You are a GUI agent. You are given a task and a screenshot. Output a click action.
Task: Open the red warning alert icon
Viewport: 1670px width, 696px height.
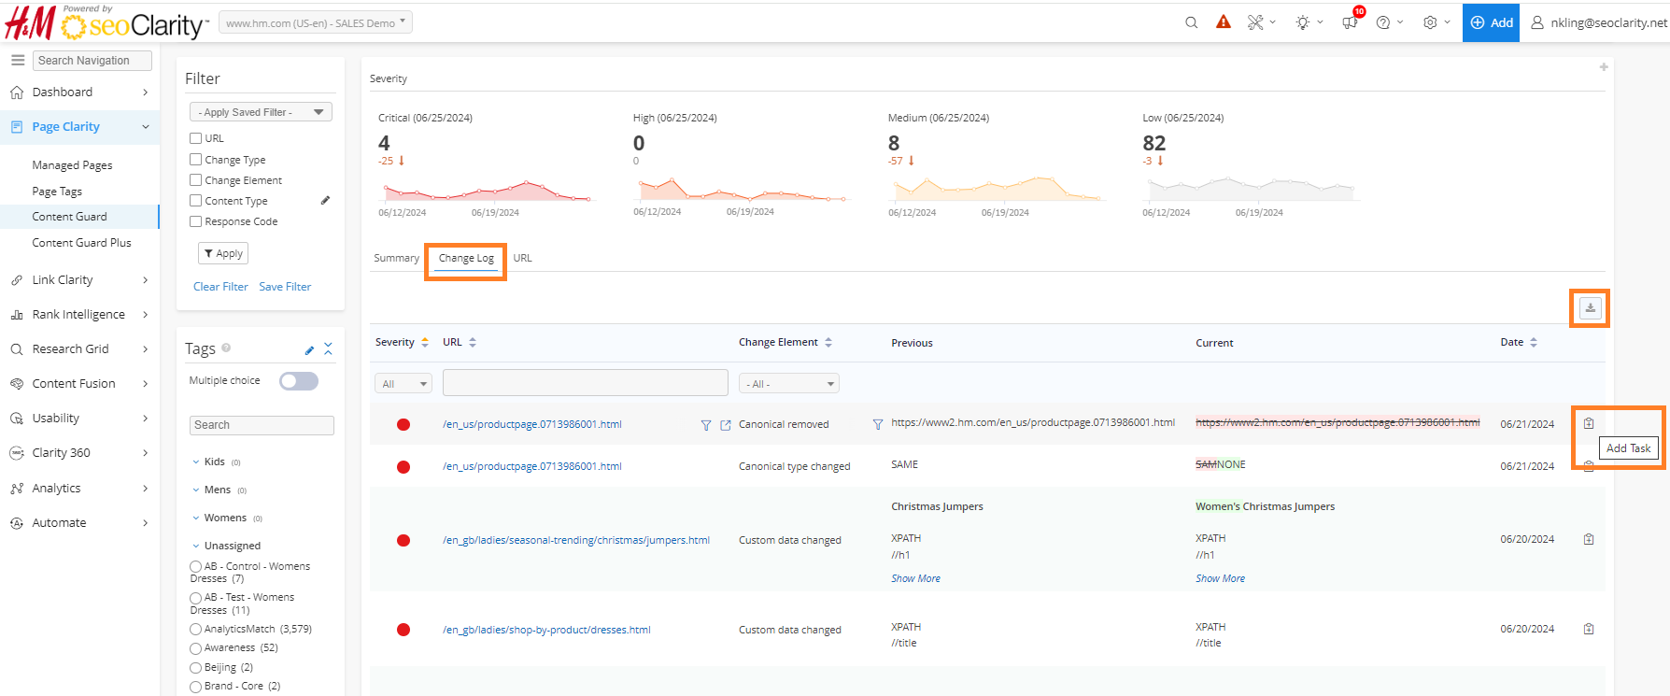1223,22
